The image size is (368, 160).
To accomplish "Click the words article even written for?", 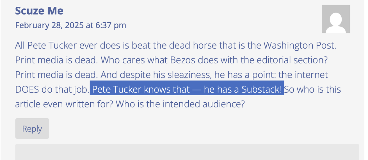I will coord(64,104).
